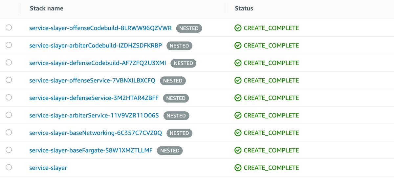394x179 pixels.
Task: Open the service-slayer-offenseCodebuild-8LRWW96QZVWR stack link
Action: (x=100, y=28)
